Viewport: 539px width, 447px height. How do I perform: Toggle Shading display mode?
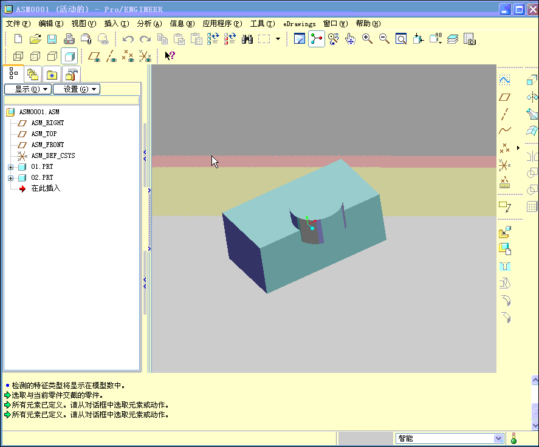tap(69, 56)
